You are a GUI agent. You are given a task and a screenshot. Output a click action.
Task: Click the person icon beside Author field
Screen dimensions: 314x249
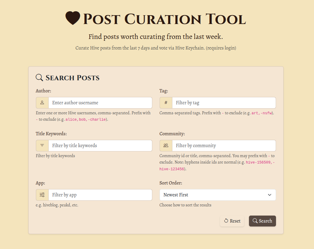coord(42,102)
